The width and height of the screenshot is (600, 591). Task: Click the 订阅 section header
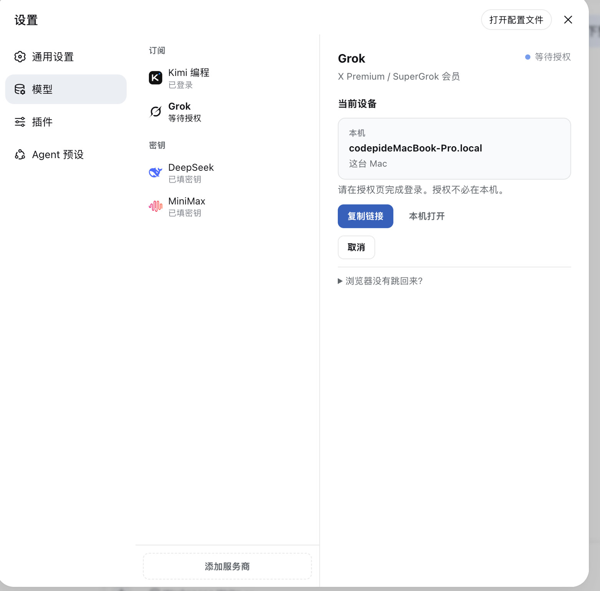point(157,51)
